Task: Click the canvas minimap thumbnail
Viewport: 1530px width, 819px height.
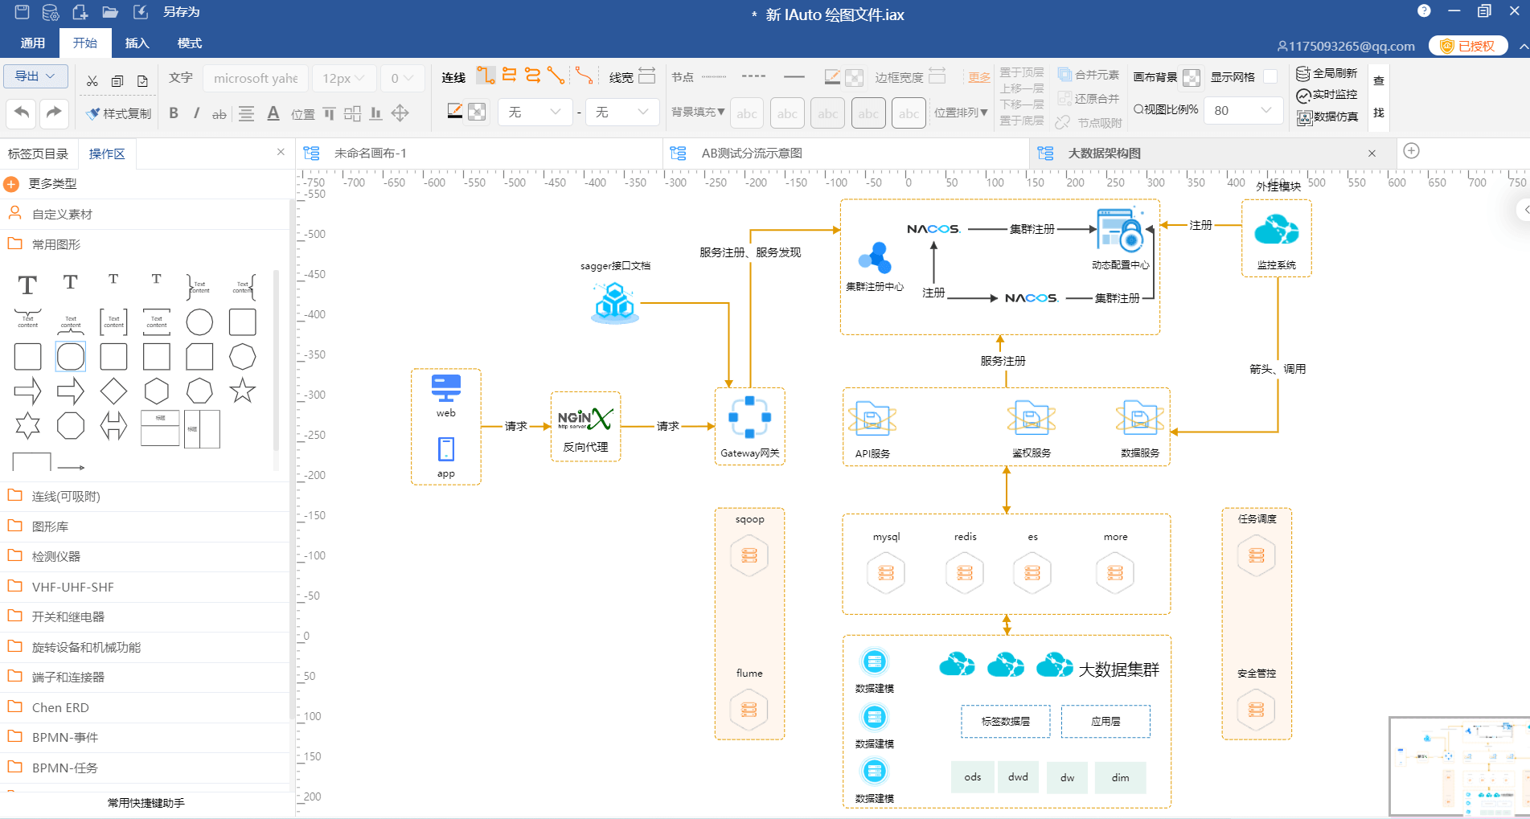Action: 1458,766
